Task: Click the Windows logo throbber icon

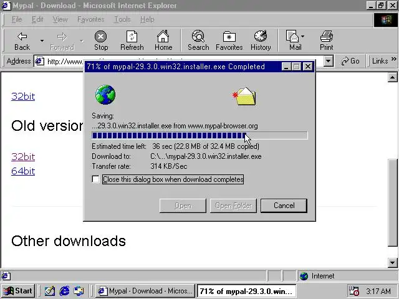Action: [386, 20]
